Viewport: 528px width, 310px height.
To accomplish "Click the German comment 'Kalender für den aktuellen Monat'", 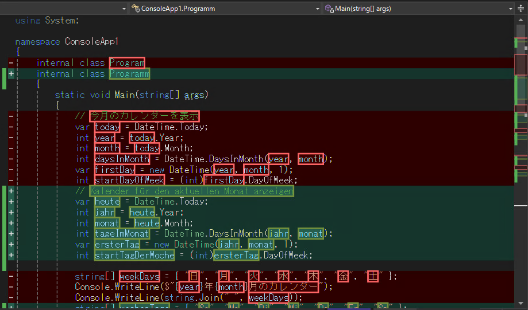I will (191, 191).
